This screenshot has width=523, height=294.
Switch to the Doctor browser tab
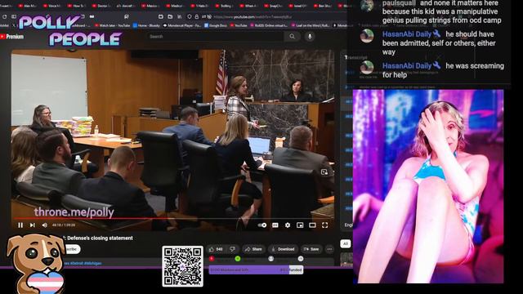(102, 6)
